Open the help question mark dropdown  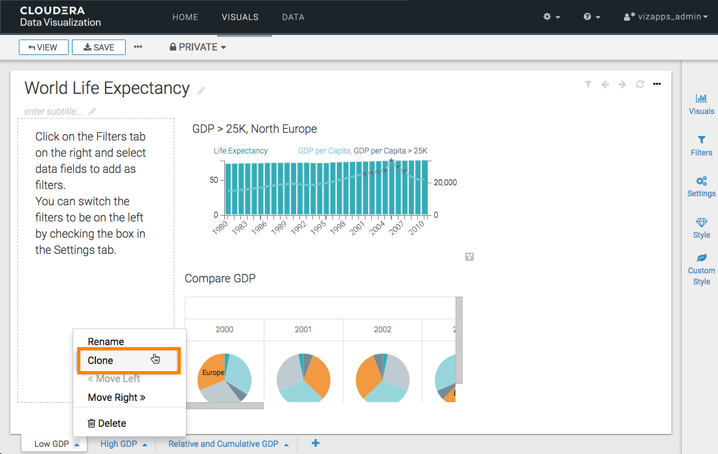592,17
